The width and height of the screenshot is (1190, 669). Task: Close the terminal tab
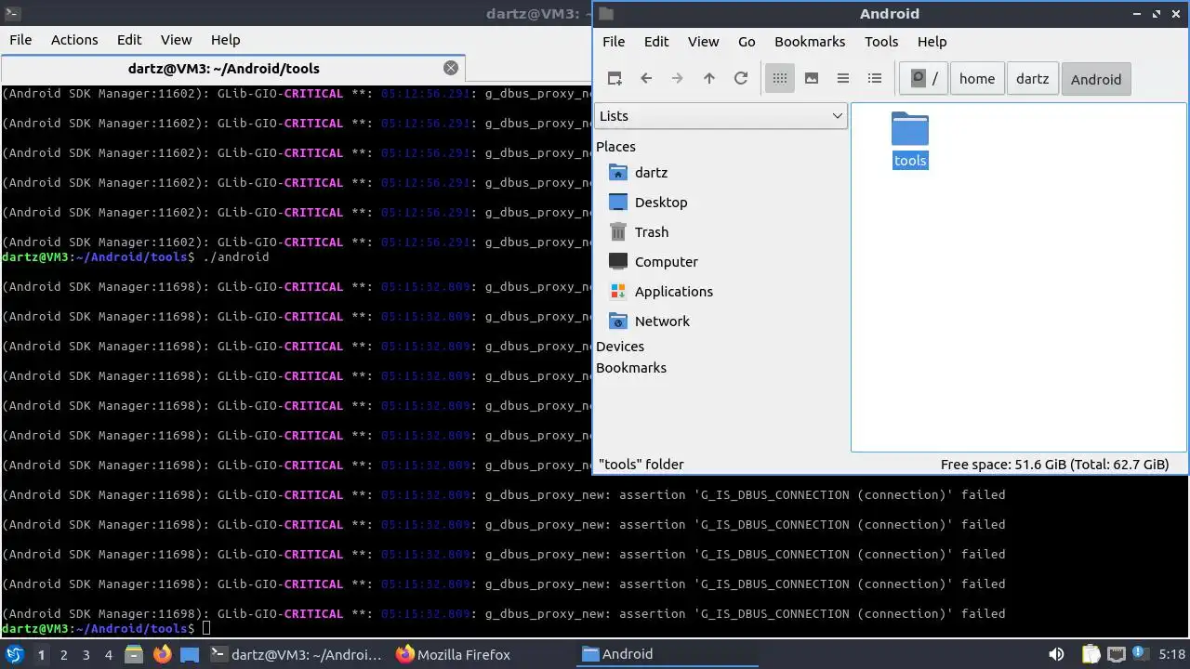[451, 68]
